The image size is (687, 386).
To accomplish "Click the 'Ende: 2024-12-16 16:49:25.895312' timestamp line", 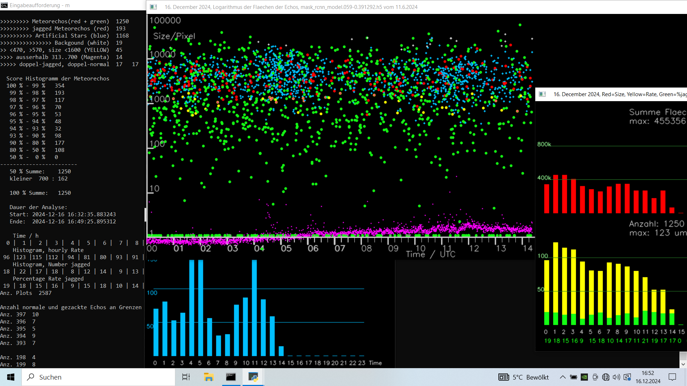I will tap(63, 222).
